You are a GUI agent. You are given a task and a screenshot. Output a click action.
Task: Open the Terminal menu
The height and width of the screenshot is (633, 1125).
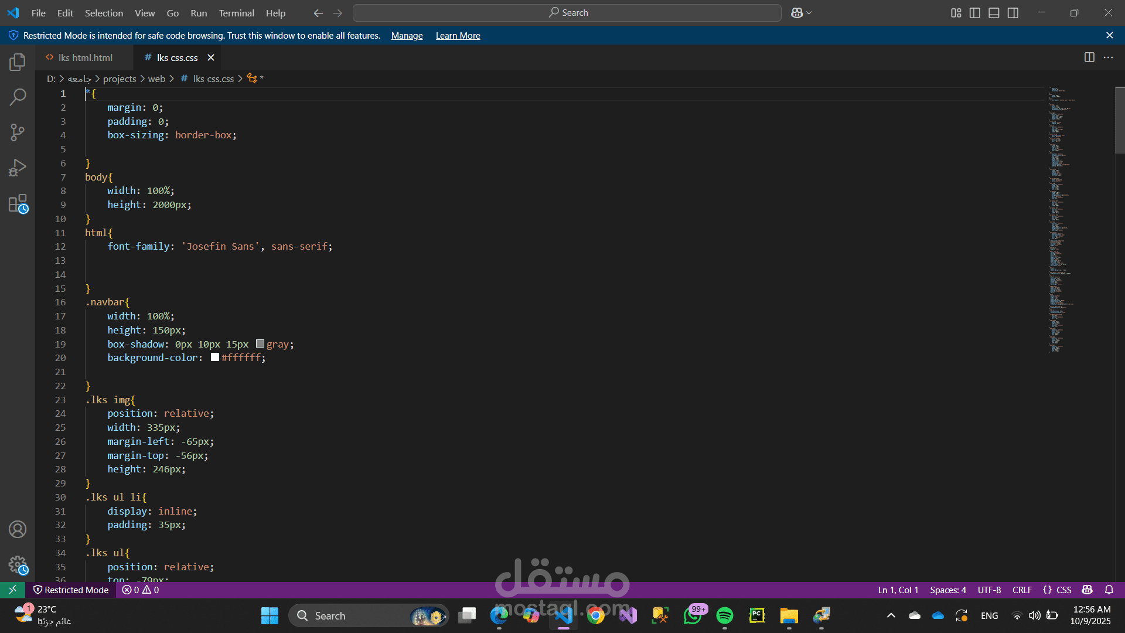click(x=236, y=13)
